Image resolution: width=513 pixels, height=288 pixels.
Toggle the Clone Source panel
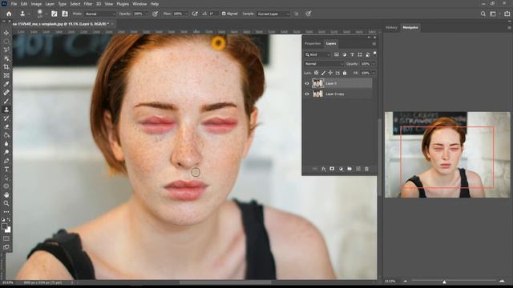point(65,14)
